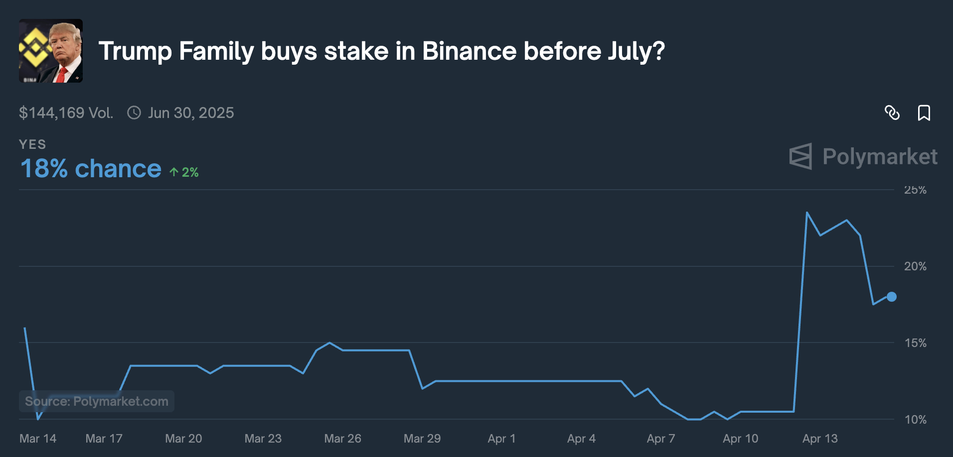Image resolution: width=953 pixels, height=457 pixels.
Task: Open the Trump Binance market thumbnail image
Action: pos(51,51)
